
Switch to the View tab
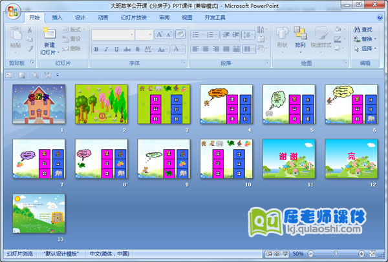(x=187, y=17)
